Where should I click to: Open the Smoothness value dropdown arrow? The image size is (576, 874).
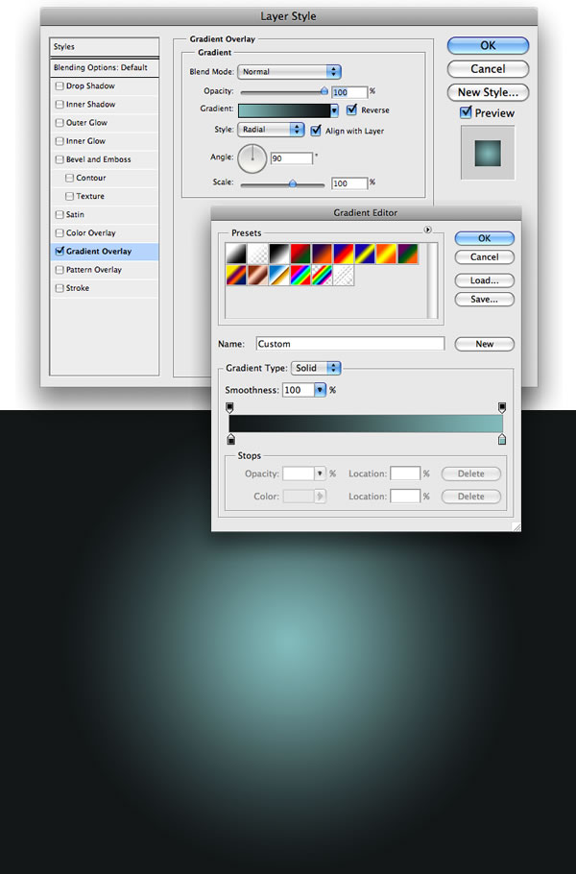(320, 390)
